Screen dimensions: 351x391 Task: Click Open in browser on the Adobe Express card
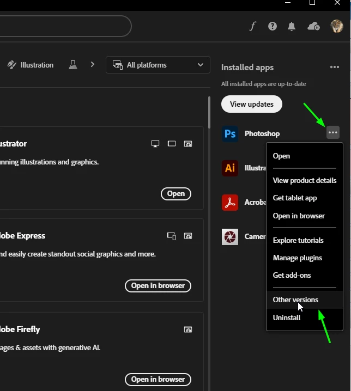158,286
